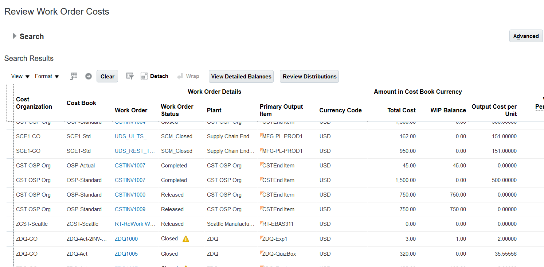Export search results to Excel

coord(74,76)
